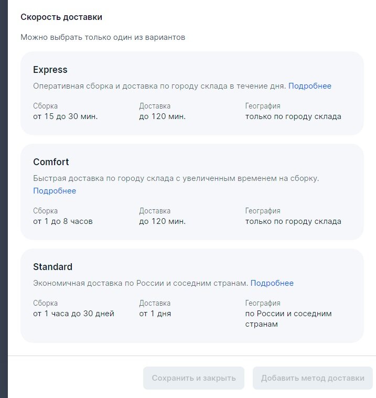Click Express assembly time от 15 до 30 мин.

click(x=66, y=116)
